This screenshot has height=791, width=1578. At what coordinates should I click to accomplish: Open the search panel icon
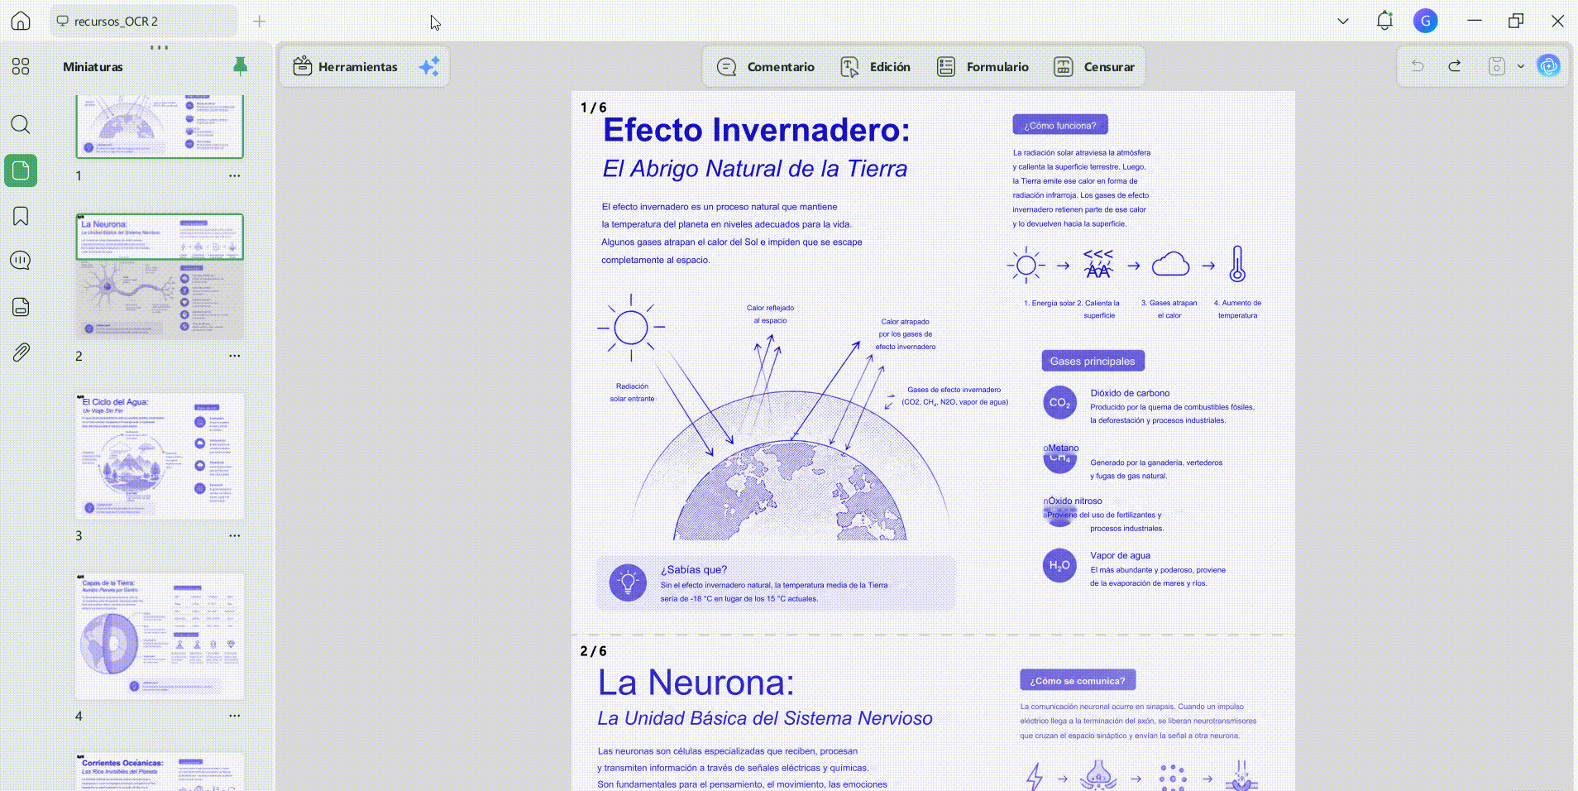tap(21, 125)
